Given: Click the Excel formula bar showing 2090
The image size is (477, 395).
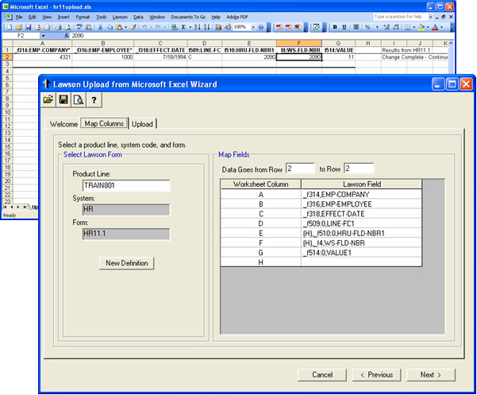Looking at the screenshot, I should (262, 36).
